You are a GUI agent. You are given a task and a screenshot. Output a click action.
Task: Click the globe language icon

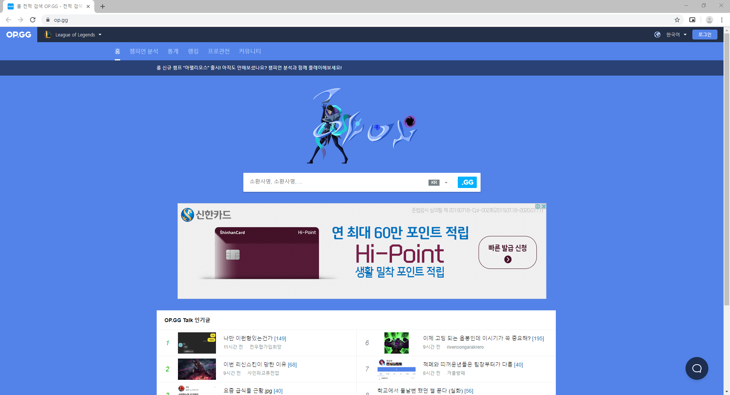[x=657, y=35]
